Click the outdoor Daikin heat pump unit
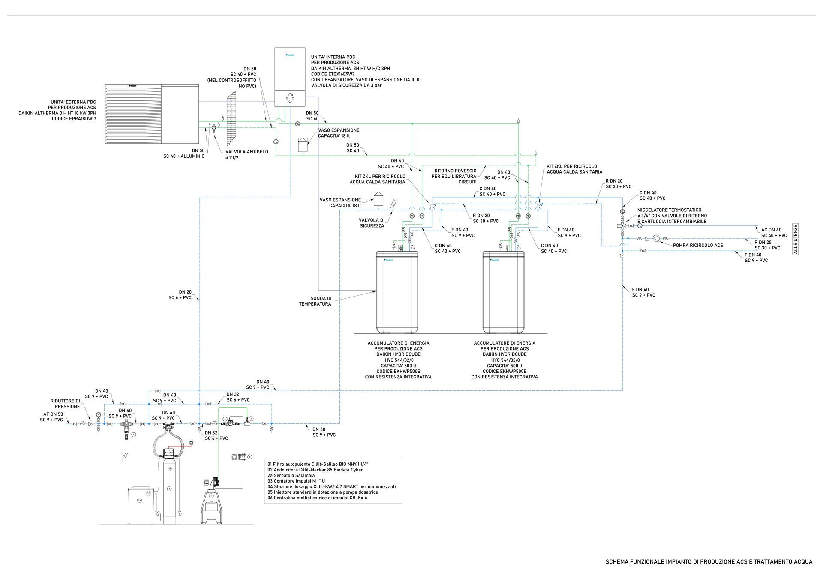 152,114
